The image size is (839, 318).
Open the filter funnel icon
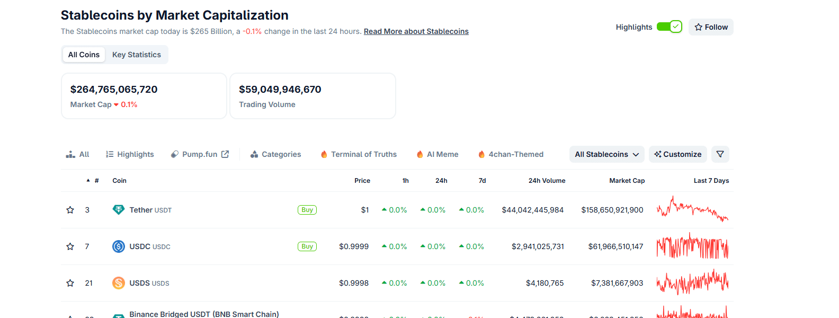coord(720,154)
